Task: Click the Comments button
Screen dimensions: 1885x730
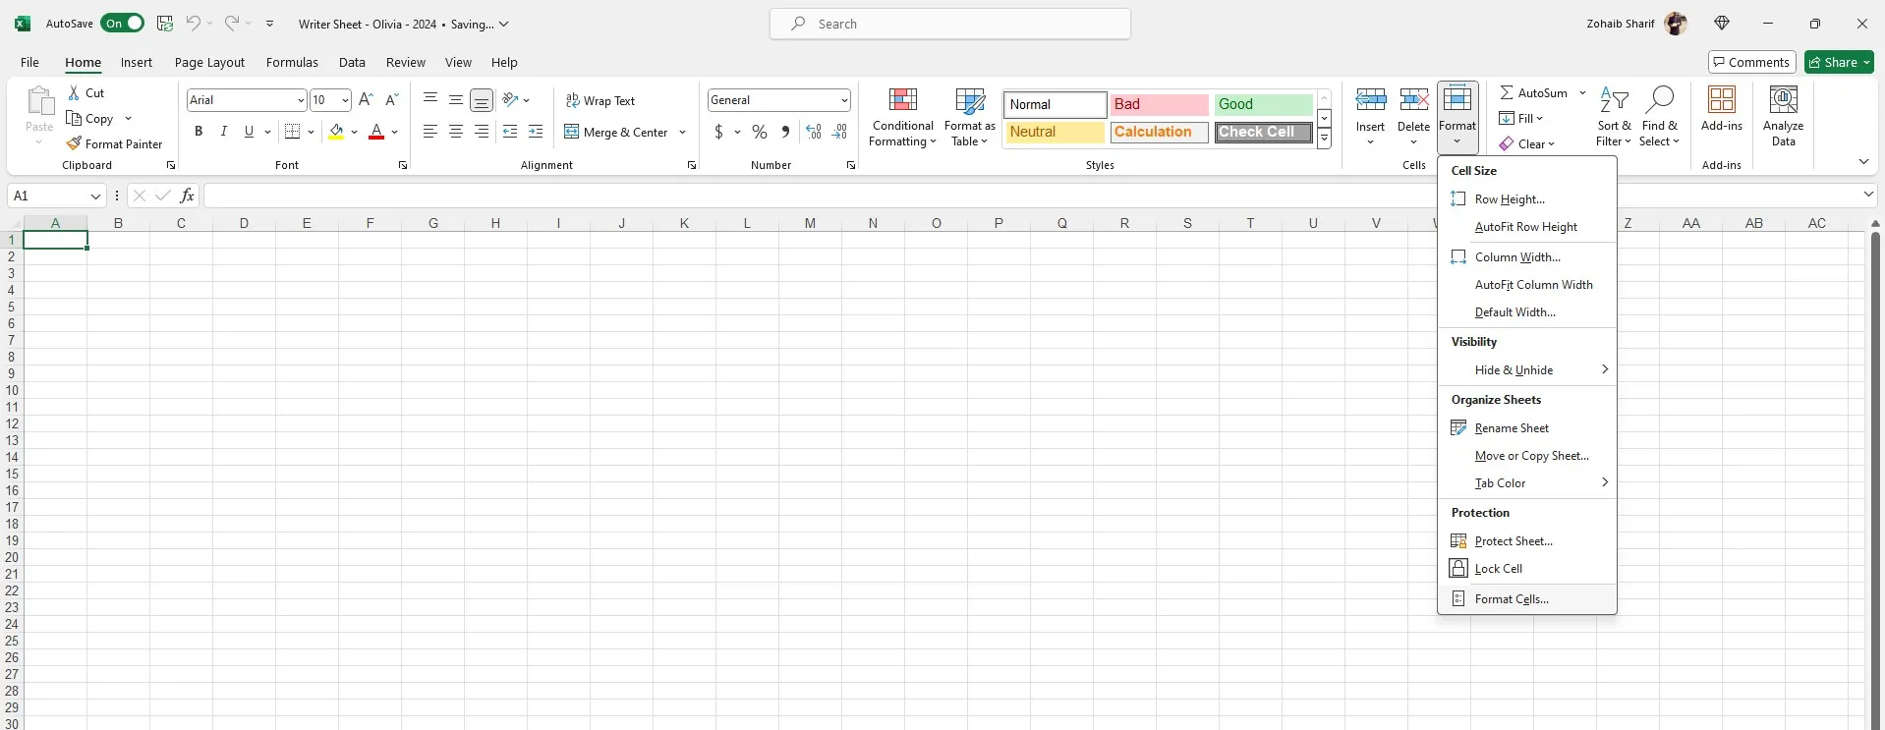Action: click(x=1751, y=62)
